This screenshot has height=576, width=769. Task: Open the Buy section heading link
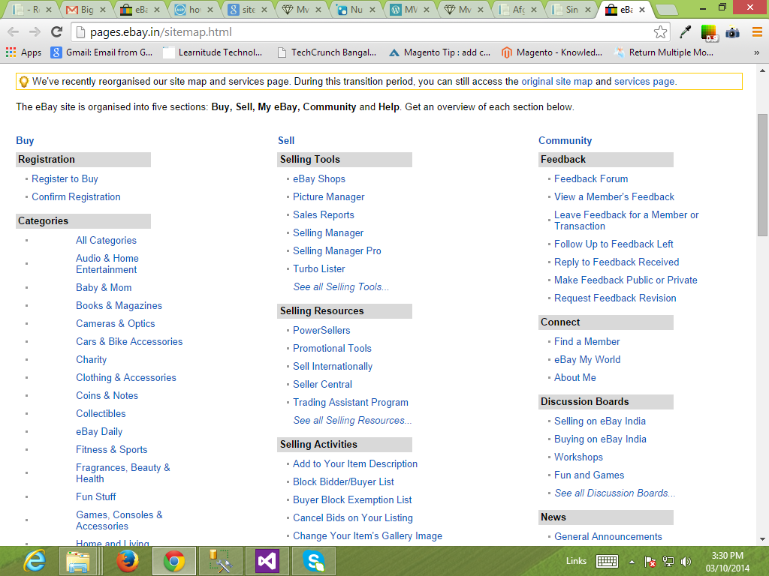point(25,140)
